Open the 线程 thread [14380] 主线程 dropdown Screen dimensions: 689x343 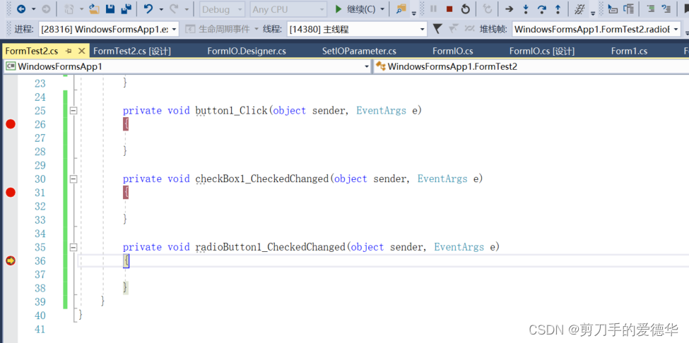357,30
